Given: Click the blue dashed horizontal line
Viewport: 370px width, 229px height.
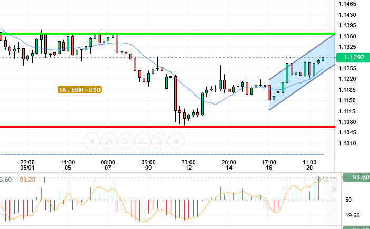Looking at the screenshot, I should 162,154.
